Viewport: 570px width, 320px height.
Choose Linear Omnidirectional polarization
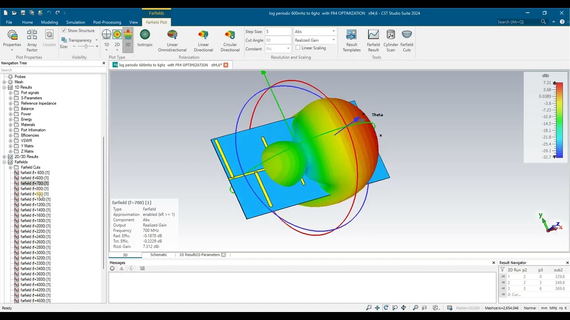[x=172, y=41]
